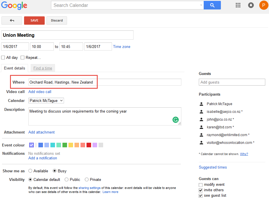Click the person icon beside raymond@erklimited.com
The height and width of the screenshot is (199, 269).
(x=201, y=135)
